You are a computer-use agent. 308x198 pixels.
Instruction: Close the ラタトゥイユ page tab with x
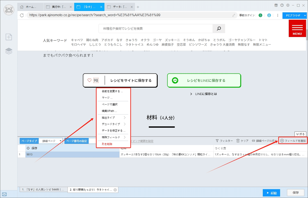tap(115, 190)
